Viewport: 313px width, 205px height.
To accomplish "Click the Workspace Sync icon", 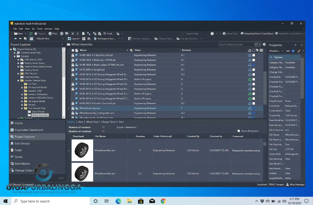I will (95, 38).
